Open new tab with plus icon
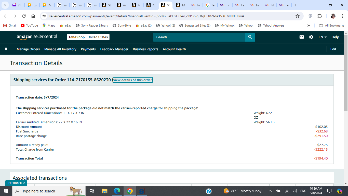The image size is (348, 196). click(x=296, y=5)
